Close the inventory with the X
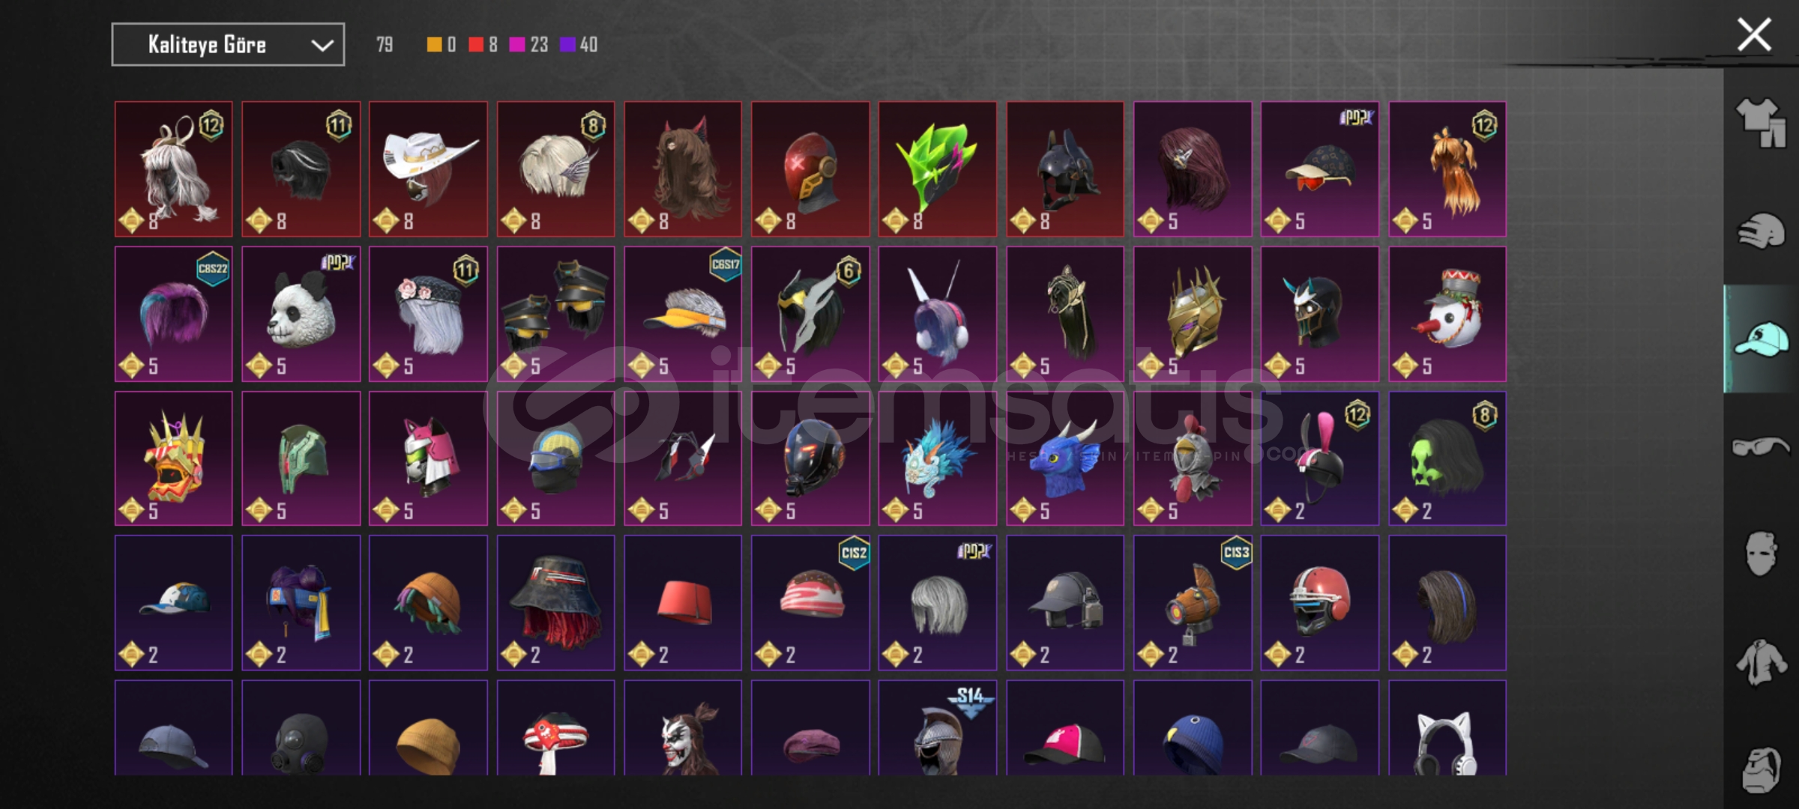 point(1754,34)
